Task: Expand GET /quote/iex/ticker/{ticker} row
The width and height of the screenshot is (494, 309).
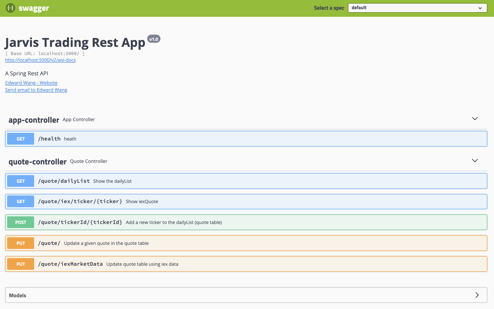Action: point(246,202)
